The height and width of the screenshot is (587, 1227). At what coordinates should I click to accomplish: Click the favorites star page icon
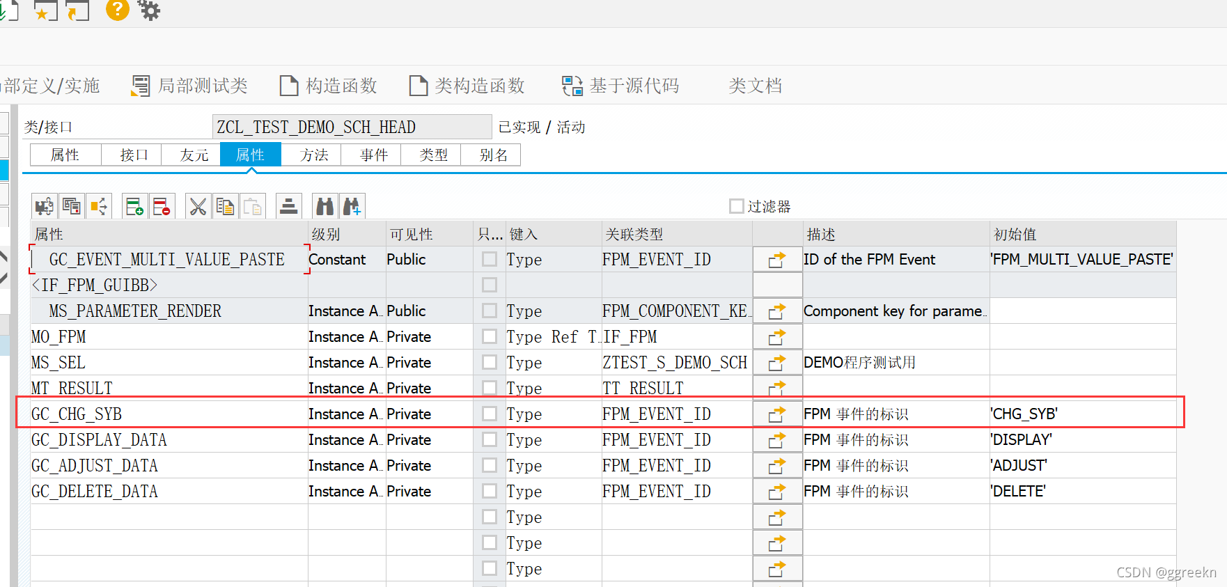click(46, 10)
